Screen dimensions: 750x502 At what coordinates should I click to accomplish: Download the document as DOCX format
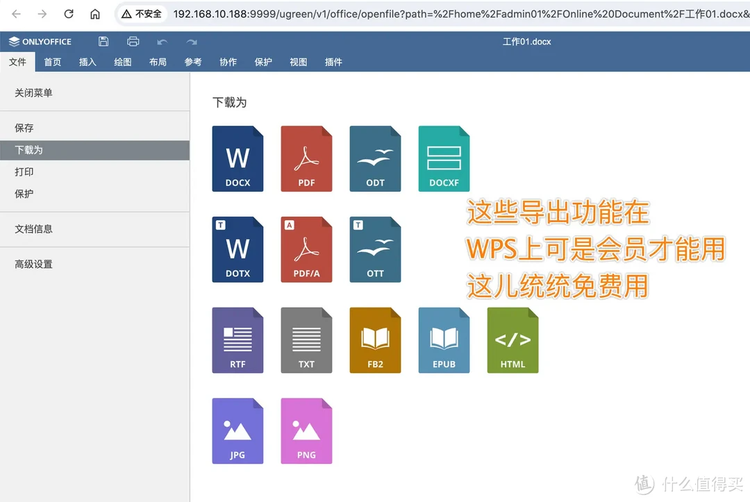coord(237,158)
